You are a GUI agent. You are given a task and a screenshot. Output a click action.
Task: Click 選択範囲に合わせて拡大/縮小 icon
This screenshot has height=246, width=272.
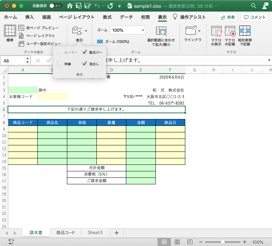[161, 31]
